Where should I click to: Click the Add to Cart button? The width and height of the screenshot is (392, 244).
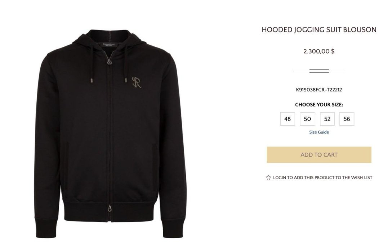tap(319, 155)
